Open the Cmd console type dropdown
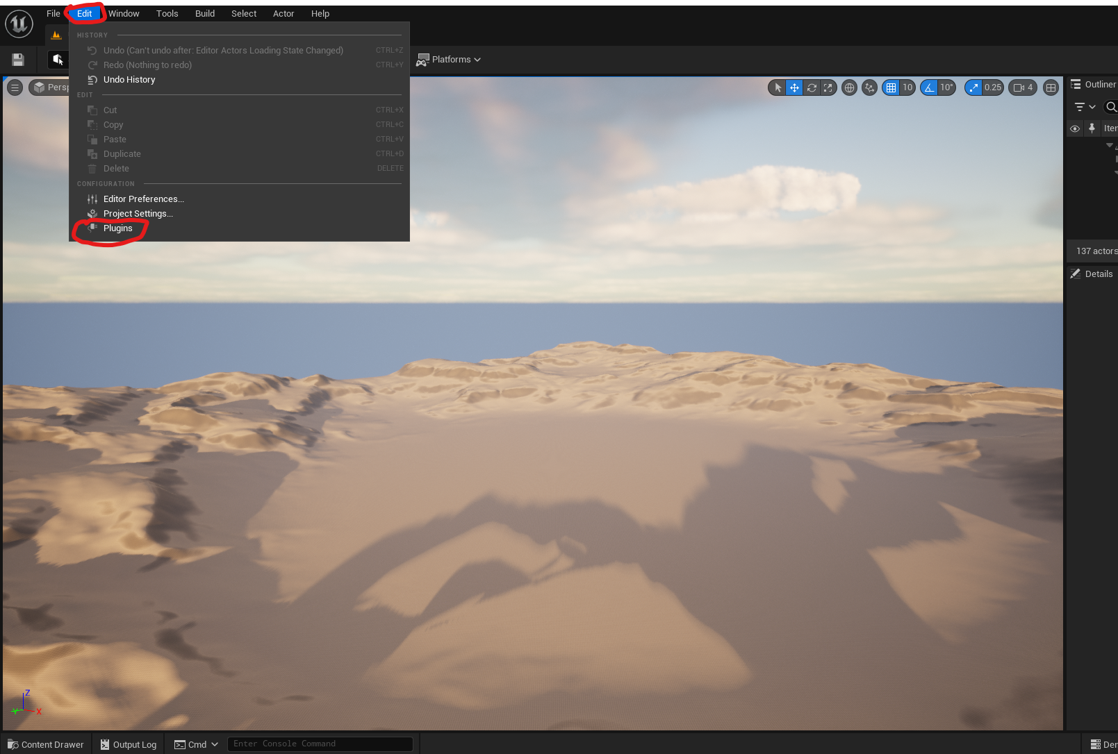 [x=197, y=744]
